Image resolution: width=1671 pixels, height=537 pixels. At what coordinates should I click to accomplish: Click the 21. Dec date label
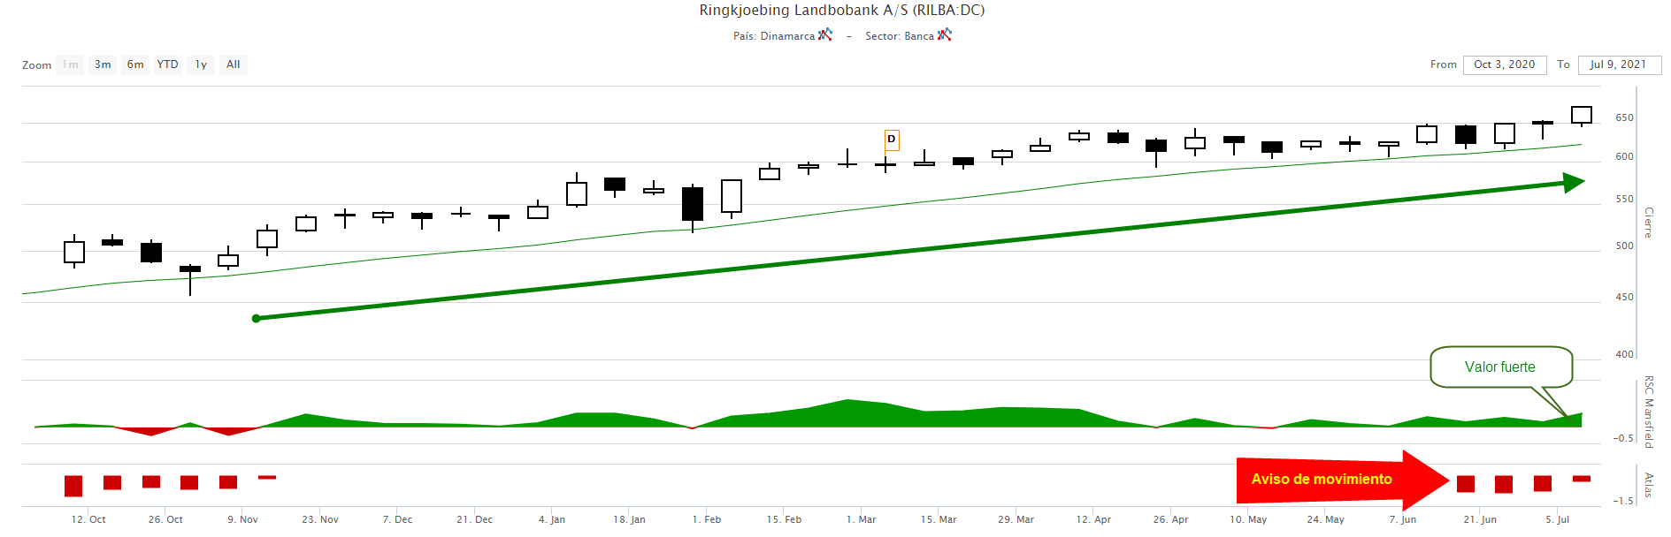point(475,519)
